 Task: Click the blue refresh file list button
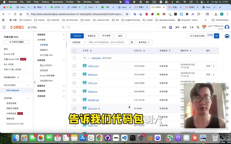click(217, 36)
